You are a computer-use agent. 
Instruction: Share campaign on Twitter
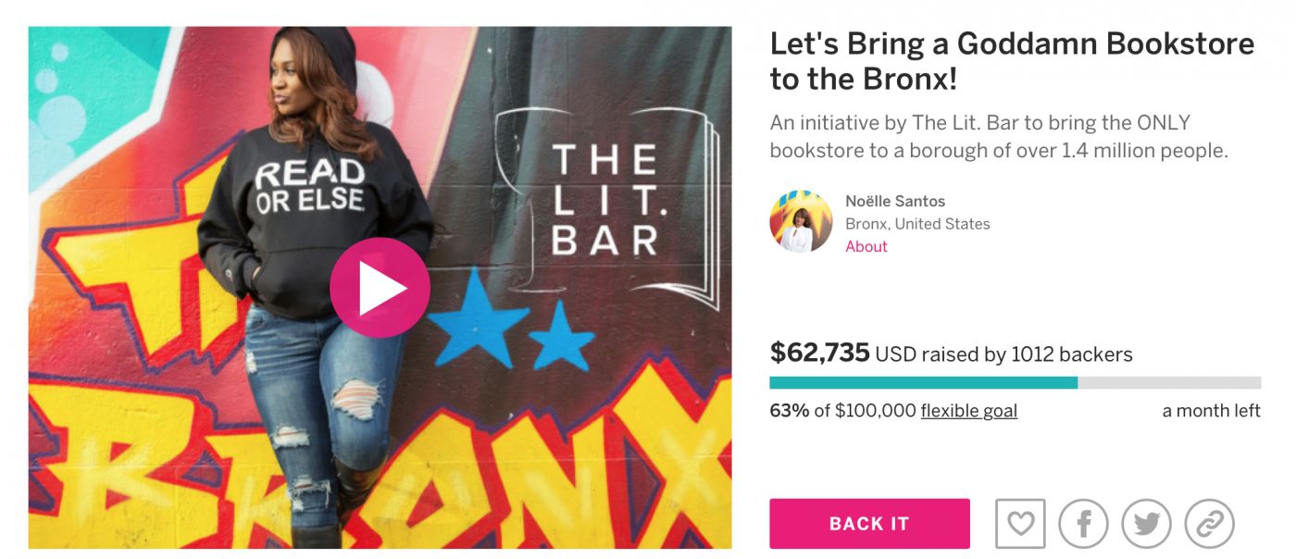[x=1146, y=524]
